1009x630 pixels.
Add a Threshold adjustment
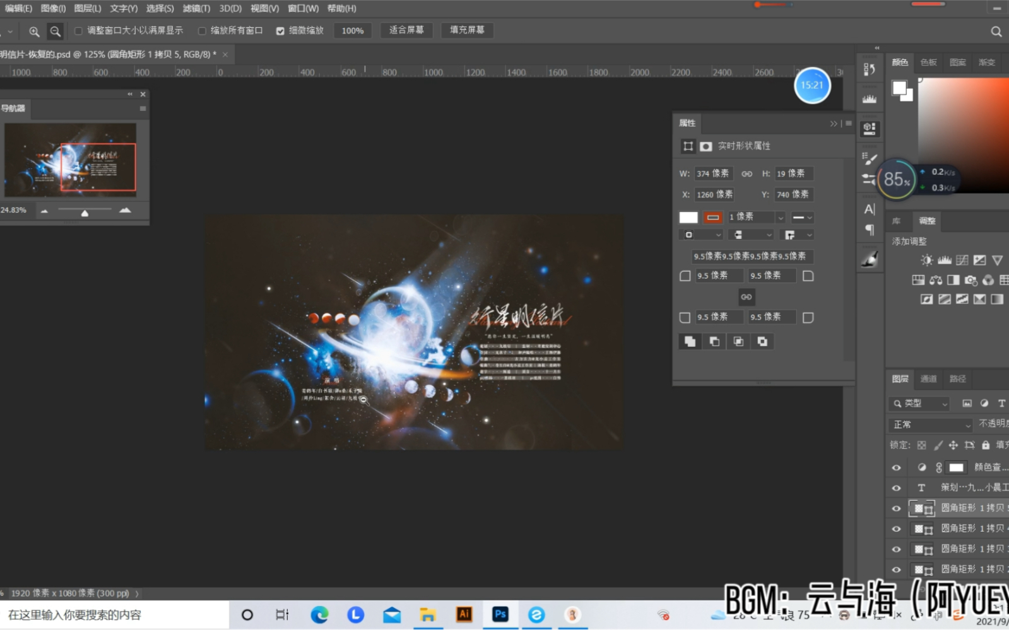(962, 299)
